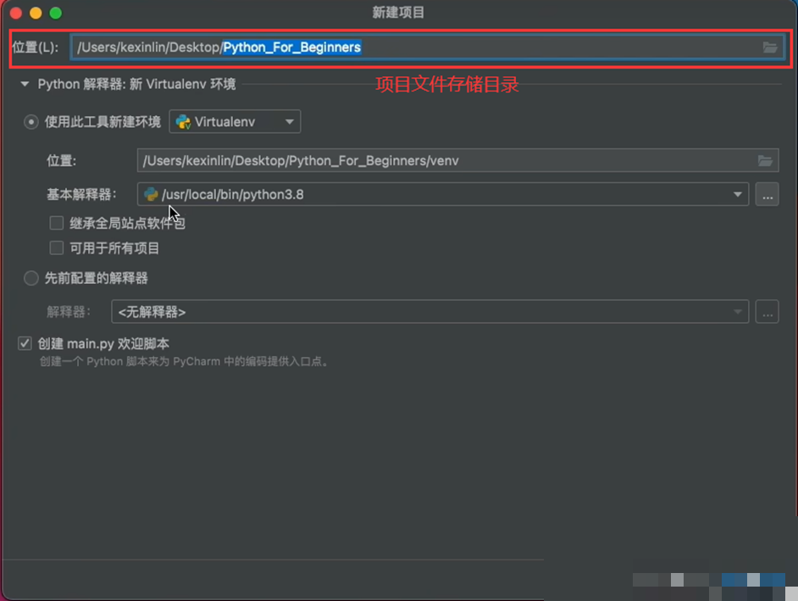Enable make available to all projects checkbox
Screen dimensions: 798x601
pos(57,248)
